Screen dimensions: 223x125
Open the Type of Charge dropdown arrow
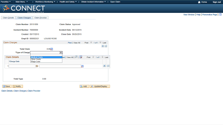61,52
